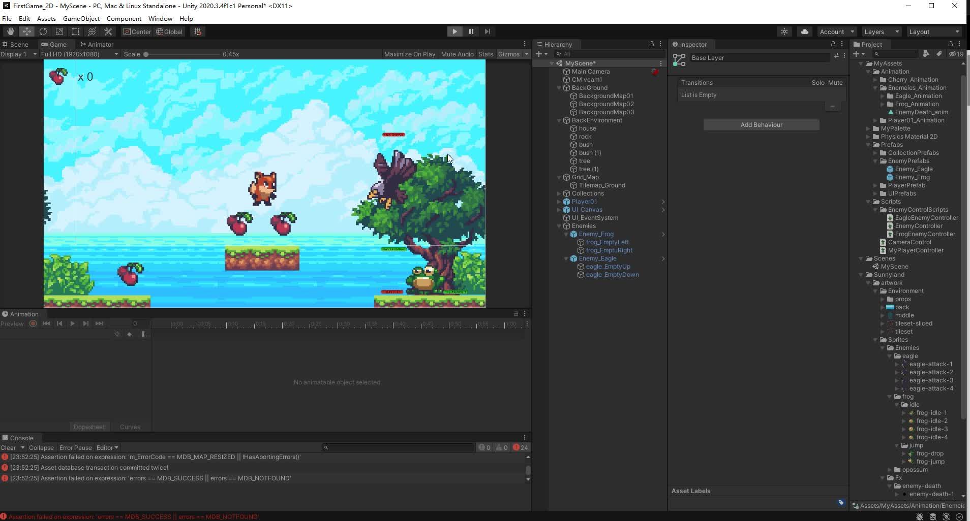Open the Assets menu

click(x=46, y=18)
